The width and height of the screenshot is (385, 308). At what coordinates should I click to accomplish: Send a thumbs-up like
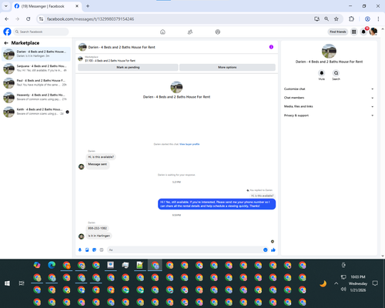click(273, 249)
